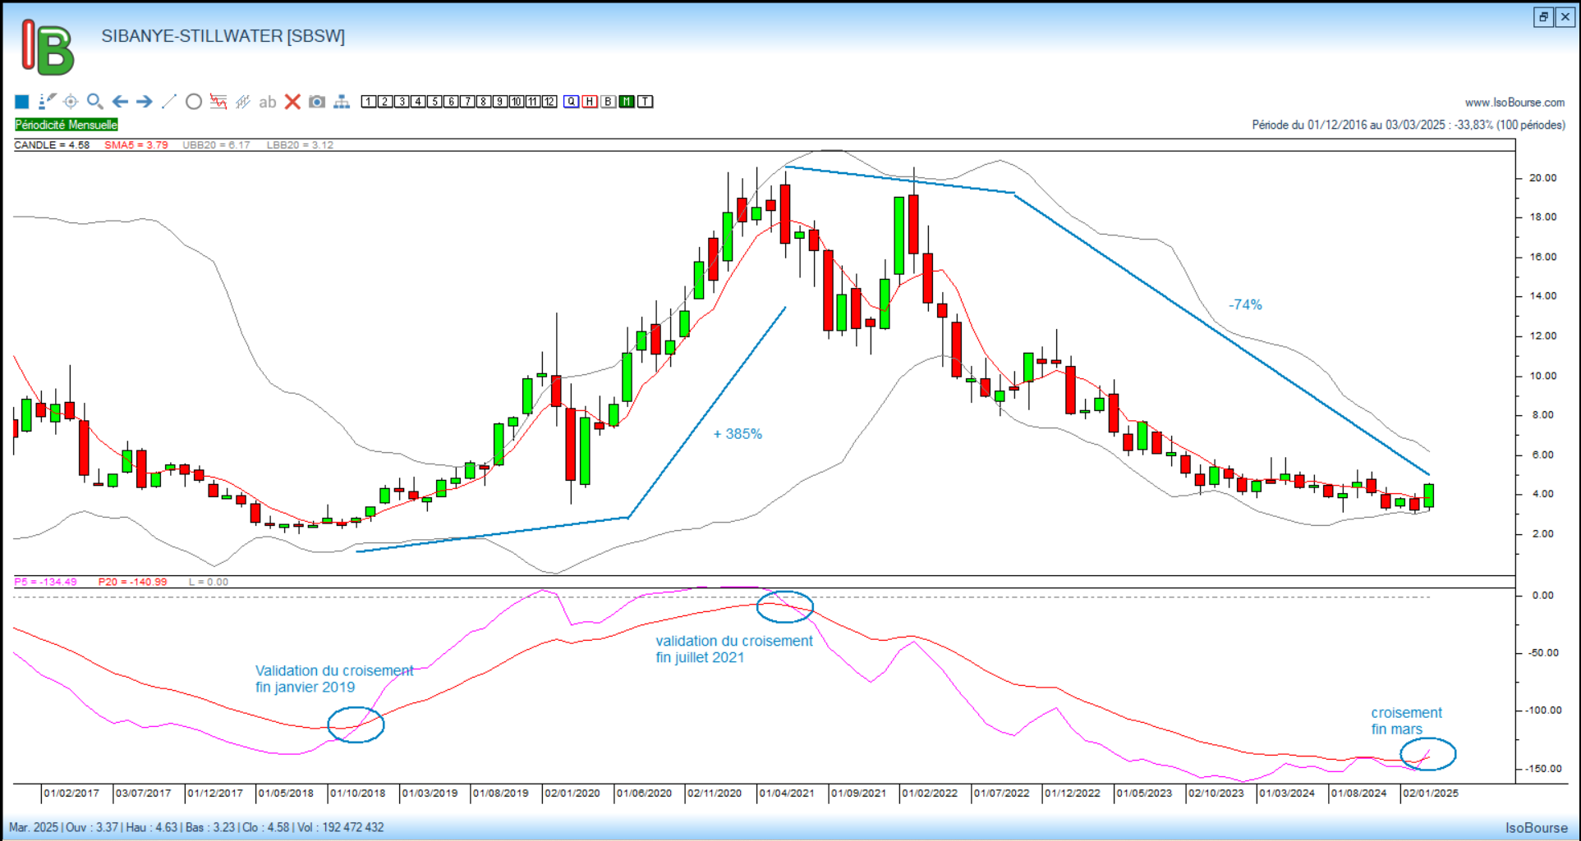Screen dimensions: 1581x841
Task: Select period button 11
Action: pyautogui.click(x=533, y=102)
